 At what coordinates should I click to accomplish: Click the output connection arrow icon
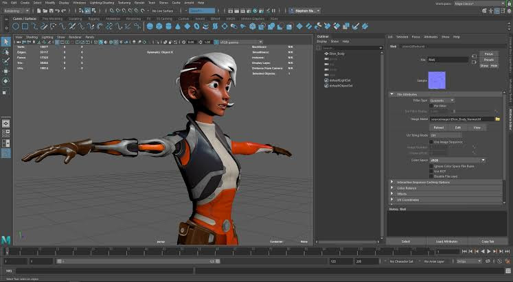coord(474,62)
